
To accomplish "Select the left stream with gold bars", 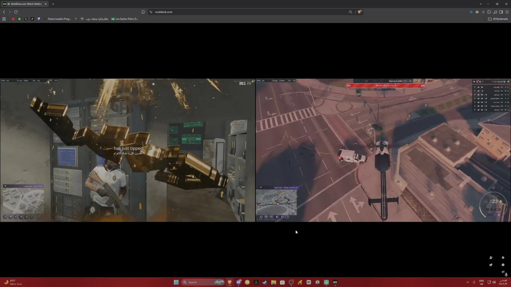I will tap(127, 150).
